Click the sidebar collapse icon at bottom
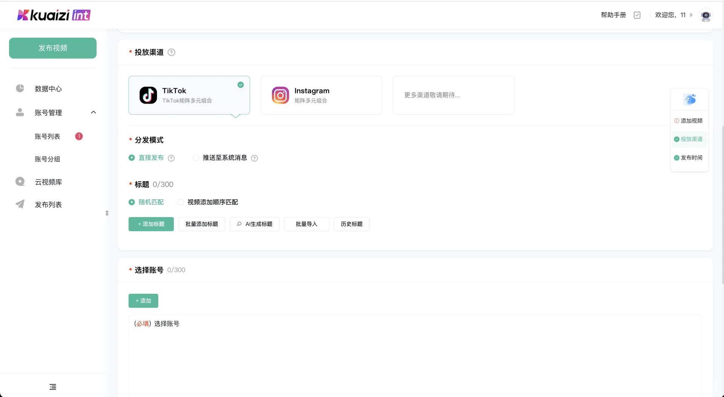Image resolution: width=724 pixels, height=397 pixels. coord(52,386)
